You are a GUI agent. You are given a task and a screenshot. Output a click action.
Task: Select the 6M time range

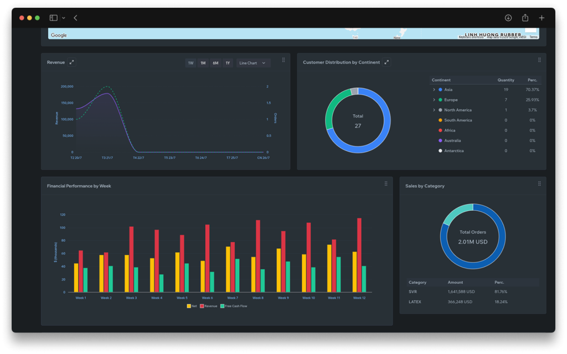[x=215, y=63]
